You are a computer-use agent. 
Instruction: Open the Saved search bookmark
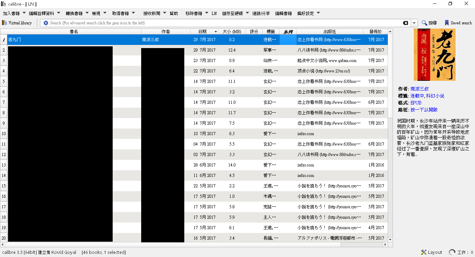pos(458,23)
